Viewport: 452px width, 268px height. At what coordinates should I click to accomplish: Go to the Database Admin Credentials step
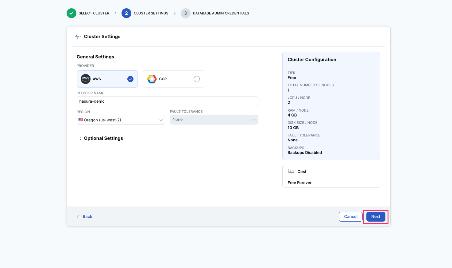coord(221,13)
